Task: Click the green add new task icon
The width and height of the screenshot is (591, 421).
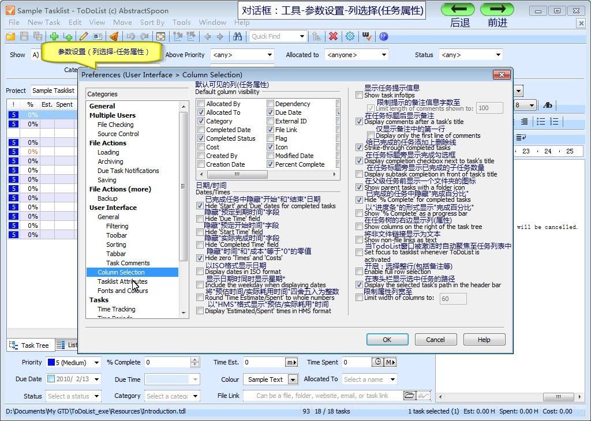Action: click(54, 36)
